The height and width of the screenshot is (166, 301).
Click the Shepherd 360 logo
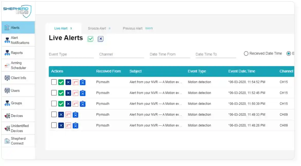(x=18, y=11)
